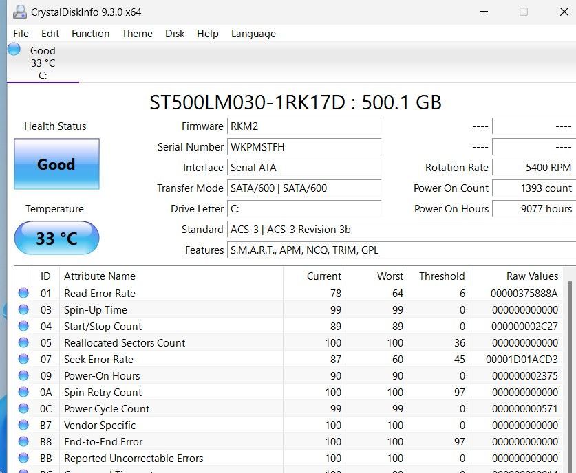This screenshot has width=576, height=473.
Task: Click the Worst column header
Action: click(376, 276)
